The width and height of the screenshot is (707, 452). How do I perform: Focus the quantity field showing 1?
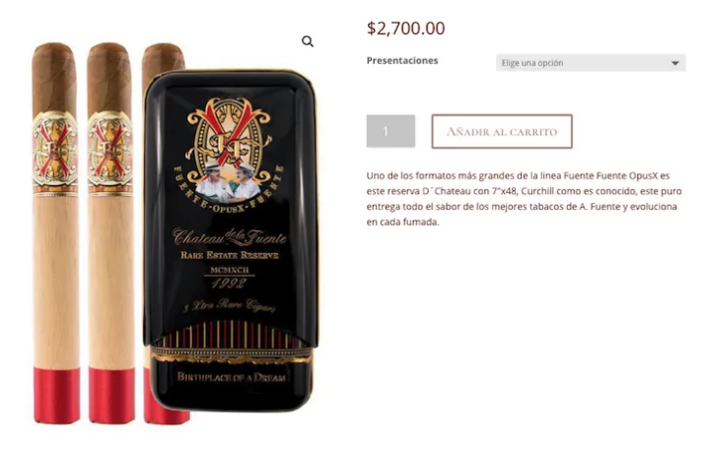[390, 131]
